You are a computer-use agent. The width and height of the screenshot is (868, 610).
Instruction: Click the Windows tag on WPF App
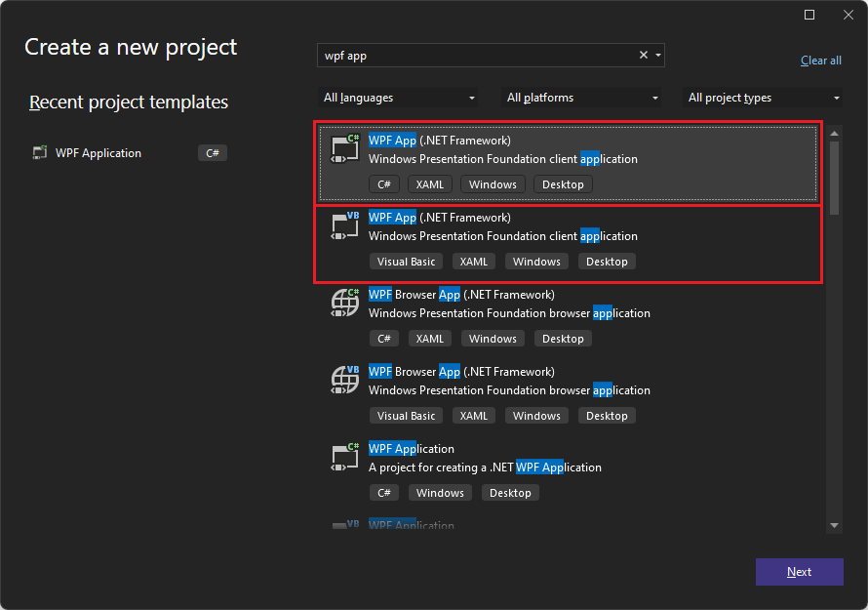493,183
